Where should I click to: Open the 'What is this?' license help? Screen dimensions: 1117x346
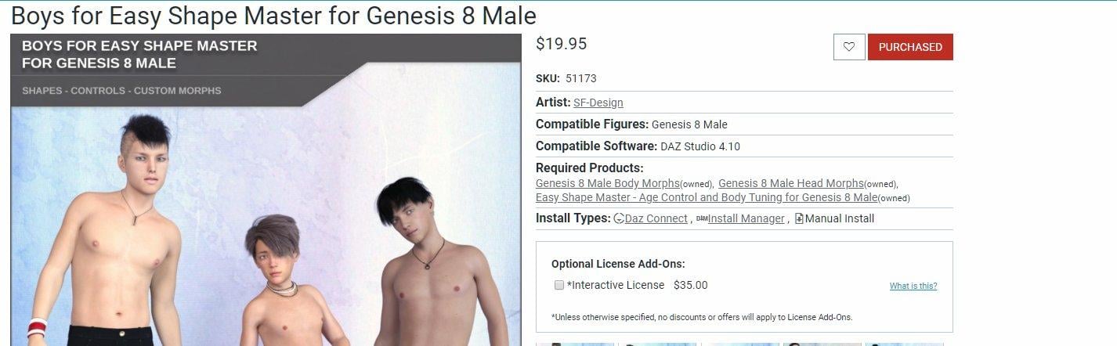pyautogui.click(x=913, y=287)
